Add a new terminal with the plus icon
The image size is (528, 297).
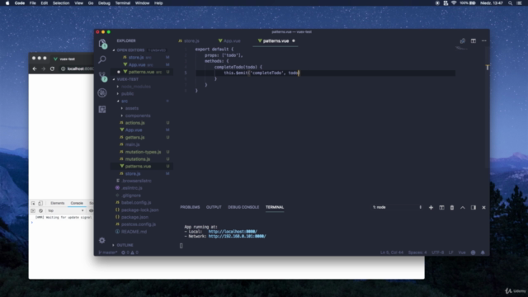tap(431, 207)
